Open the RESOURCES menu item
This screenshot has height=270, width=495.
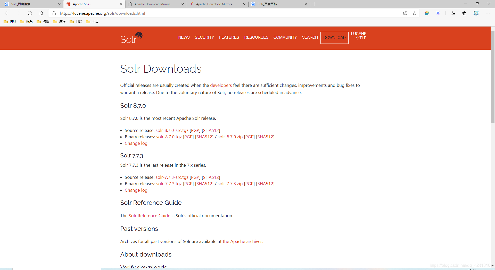pyautogui.click(x=256, y=37)
